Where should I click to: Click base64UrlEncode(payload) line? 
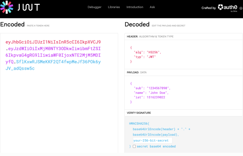point(156,135)
